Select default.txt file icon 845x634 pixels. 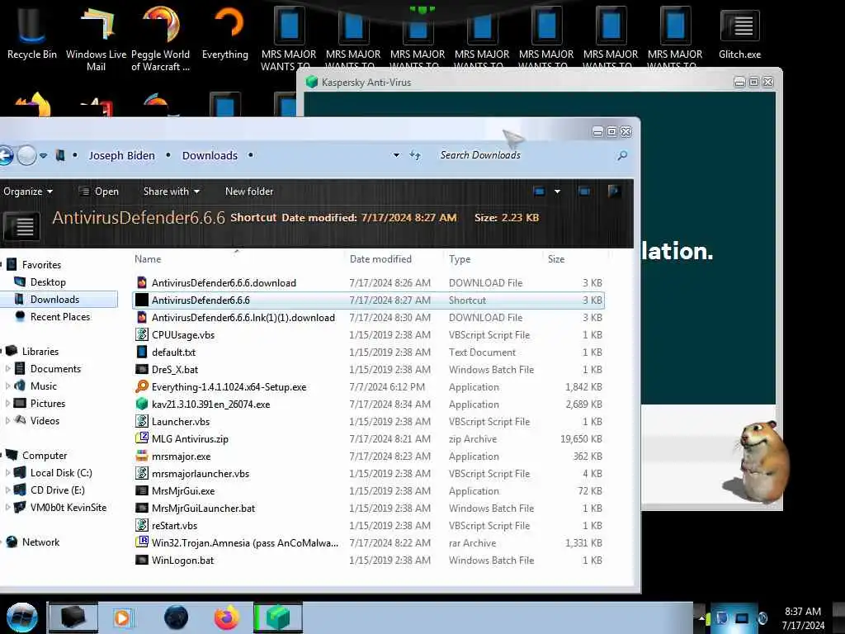click(x=142, y=352)
